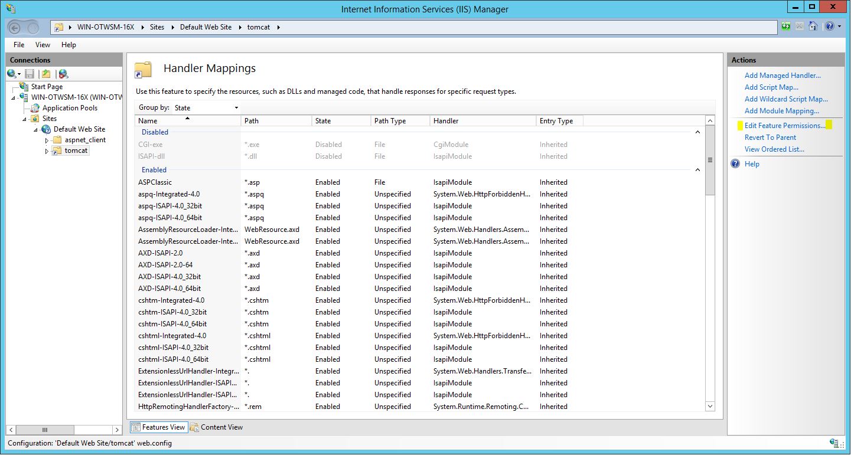
Task: Sort by the Path column header
Action: tap(276, 120)
